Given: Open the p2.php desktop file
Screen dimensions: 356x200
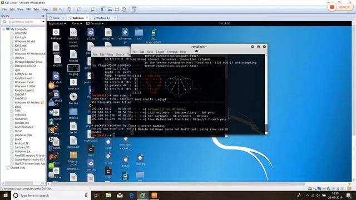Looking at the screenshot, I should coord(91,34).
